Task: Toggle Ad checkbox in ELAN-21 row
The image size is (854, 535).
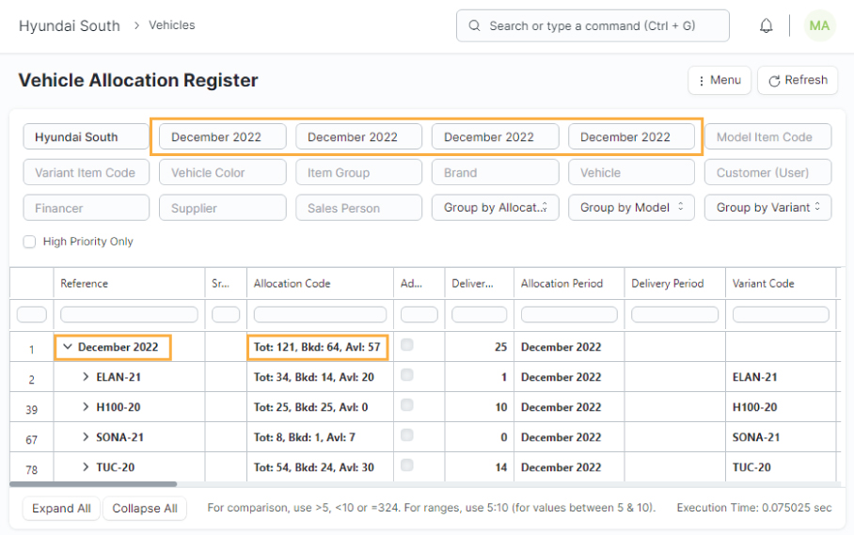Action: (x=407, y=375)
